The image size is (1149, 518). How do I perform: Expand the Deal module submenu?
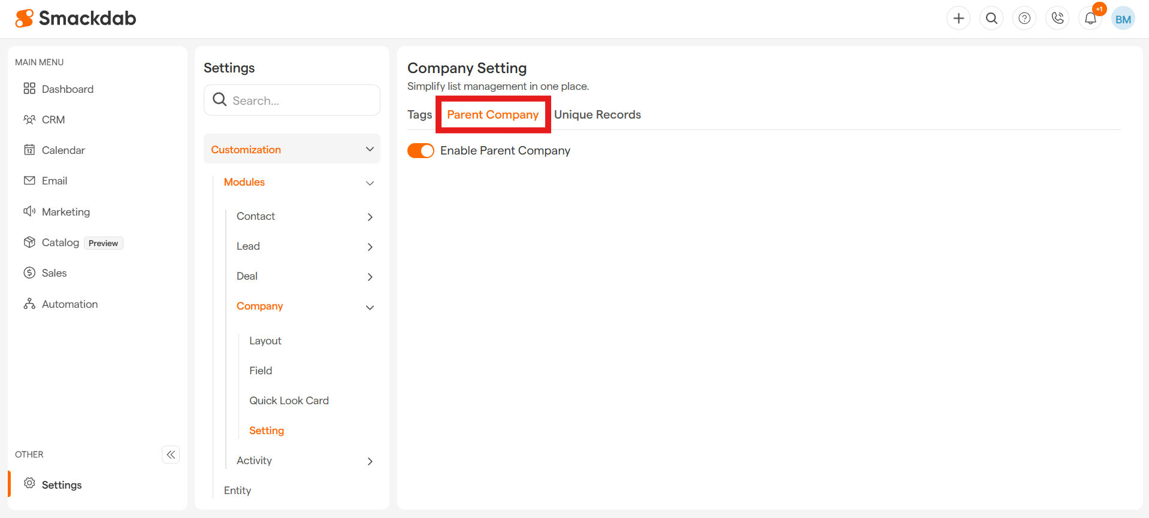pyautogui.click(x=370, y=277)
